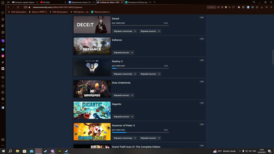Click Governor of Poker 3 achievements bar 8/31
The height and width of the screenshot is (154, 274).
tap(140, 132)
